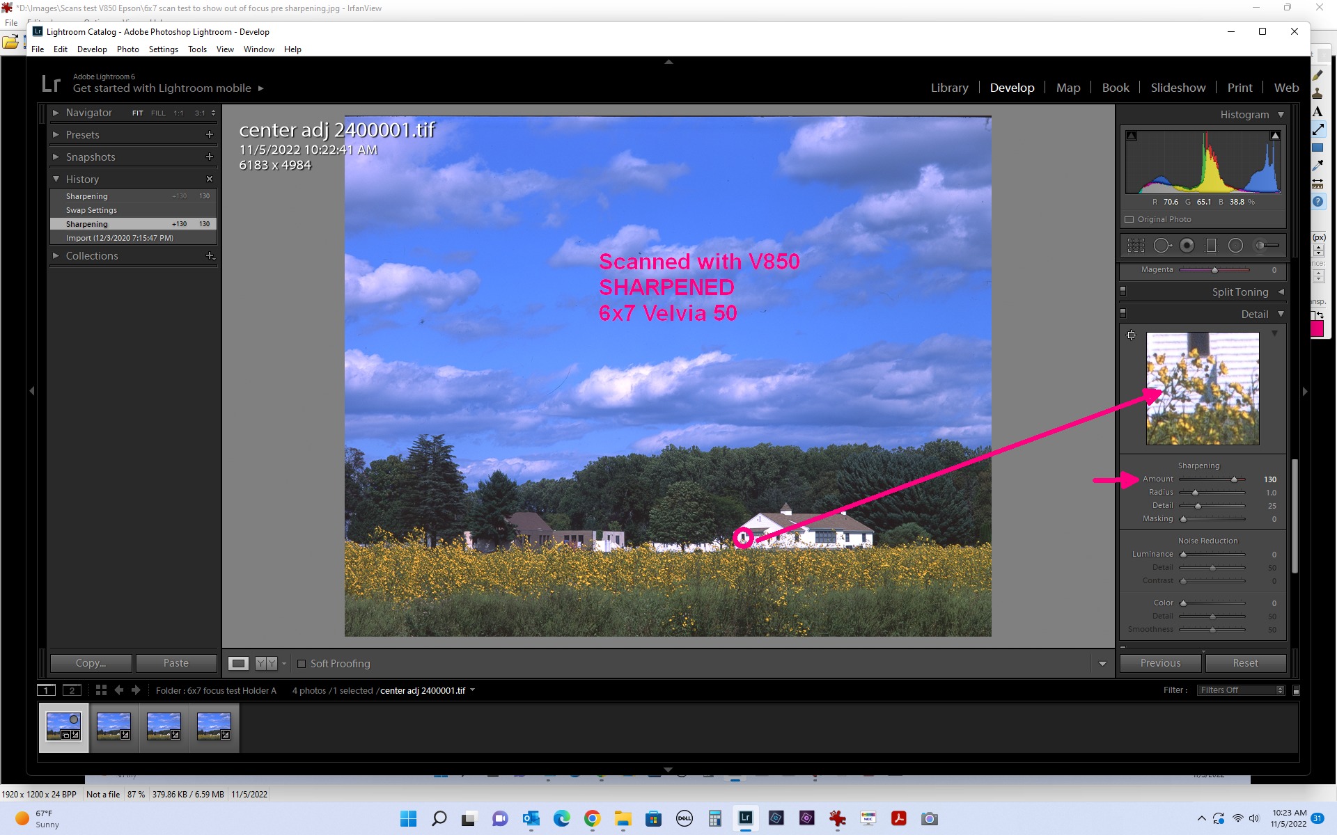Image resolution: width=1337 pixels, height=835 pixels.
Task: Select the Crop Overlay tool
Action: [x=1136, y=246]
